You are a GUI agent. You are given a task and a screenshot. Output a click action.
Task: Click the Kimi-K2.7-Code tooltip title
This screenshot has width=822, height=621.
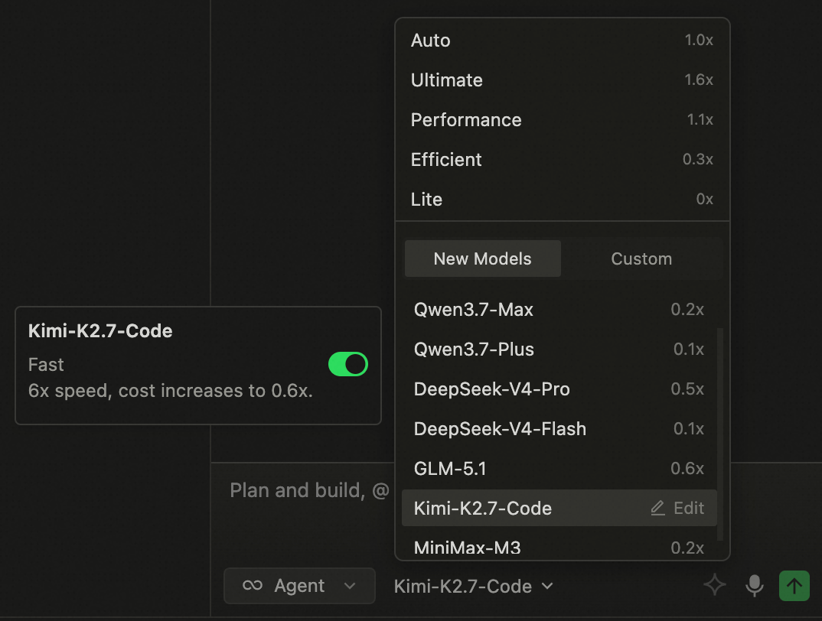[100, 331]
